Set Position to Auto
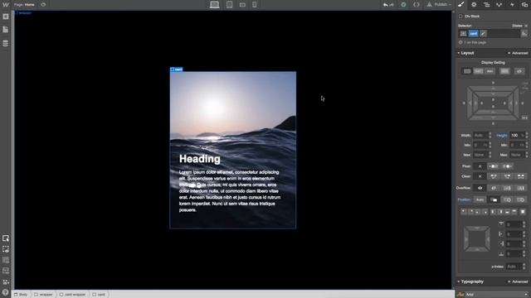 point(480,200)
